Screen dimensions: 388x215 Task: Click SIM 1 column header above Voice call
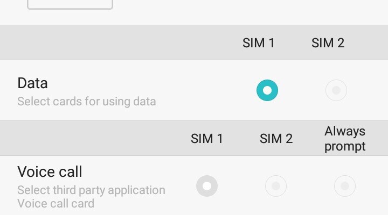[207, 139]
